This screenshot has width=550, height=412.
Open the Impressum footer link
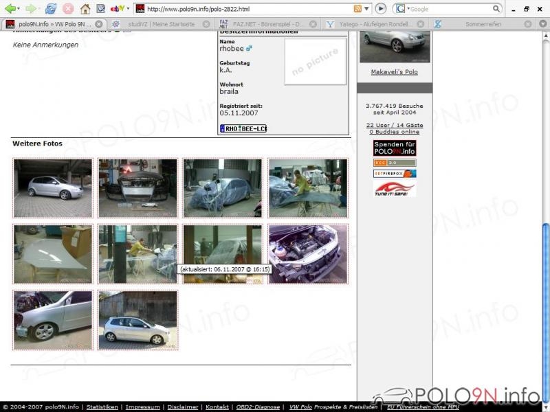click(143, 407)
